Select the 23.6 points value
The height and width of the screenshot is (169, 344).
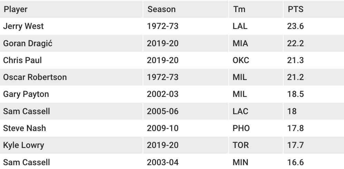(x=295, y=26)
